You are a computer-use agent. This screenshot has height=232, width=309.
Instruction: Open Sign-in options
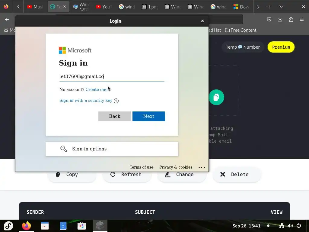tap(112, 149)
